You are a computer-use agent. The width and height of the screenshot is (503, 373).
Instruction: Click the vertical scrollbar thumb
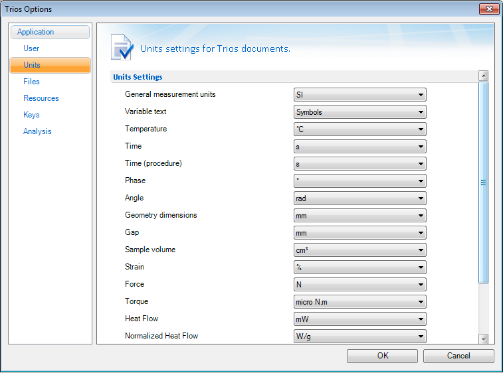click(484, 183)
